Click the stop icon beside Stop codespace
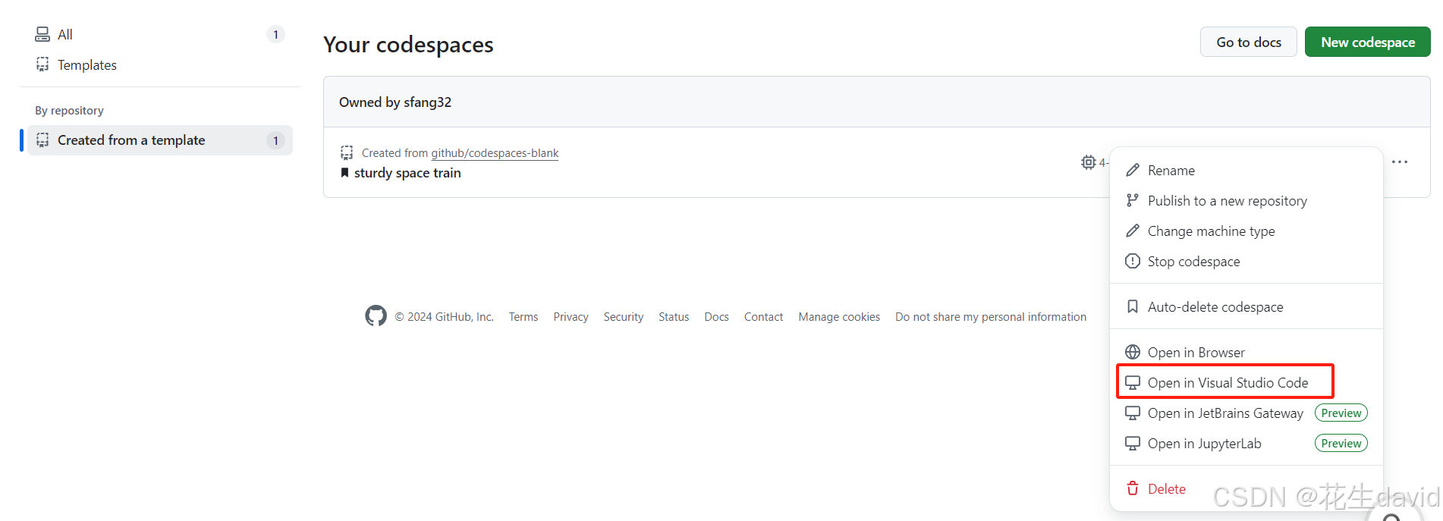 (1133, 261)
